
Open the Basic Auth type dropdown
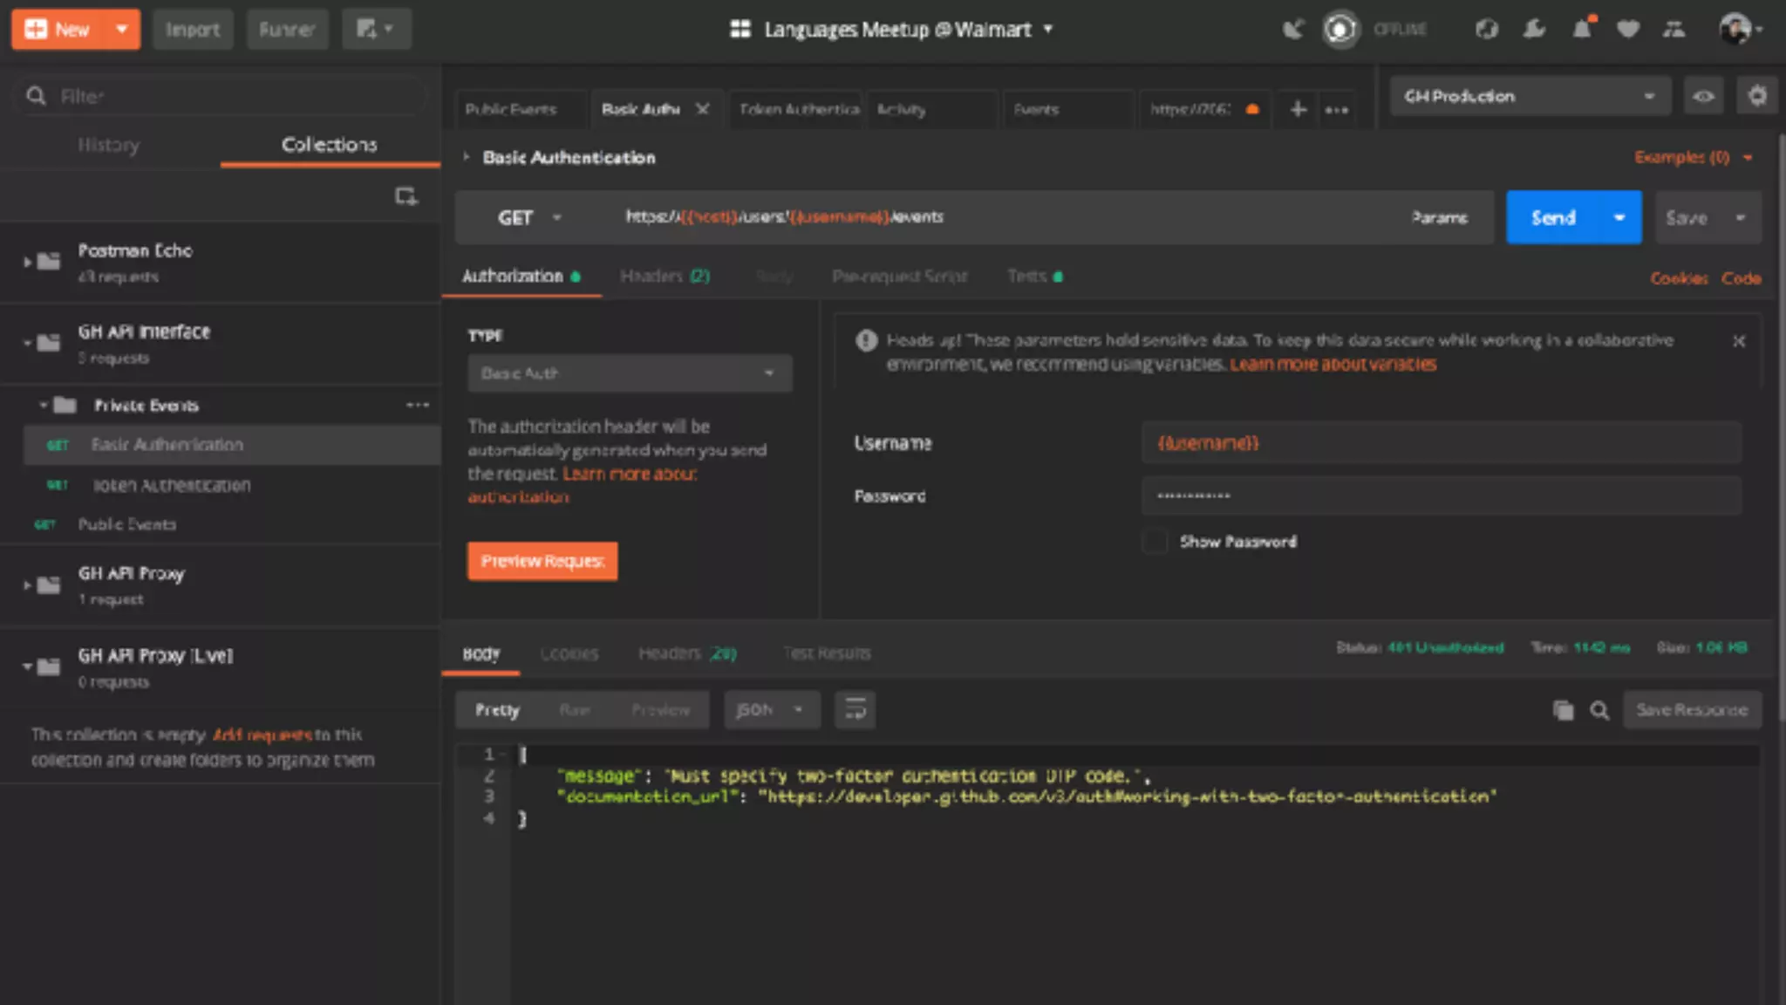(629, 373)
